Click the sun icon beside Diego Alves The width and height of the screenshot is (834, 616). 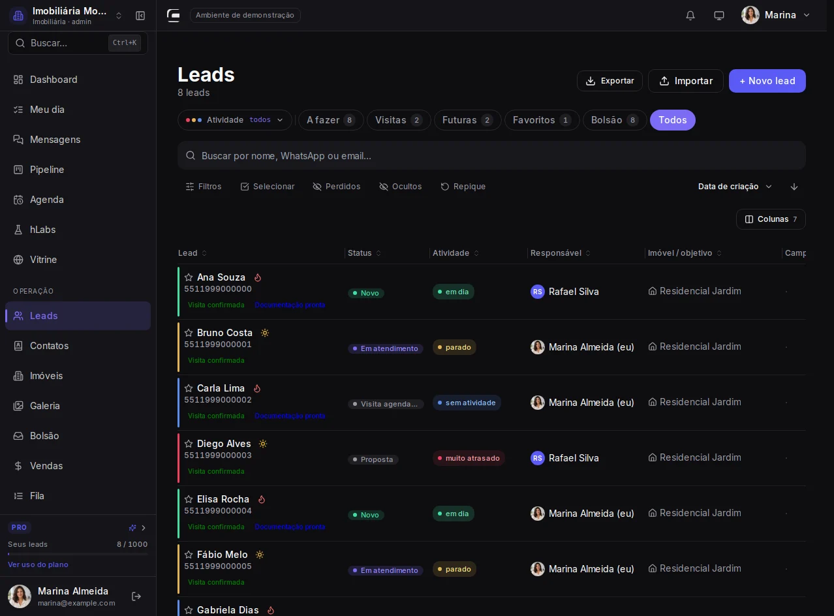[263, 444]
